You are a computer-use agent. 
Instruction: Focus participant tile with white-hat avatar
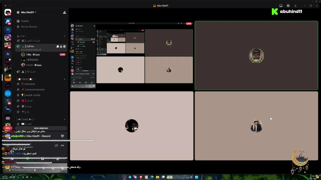tap(256, 126)
